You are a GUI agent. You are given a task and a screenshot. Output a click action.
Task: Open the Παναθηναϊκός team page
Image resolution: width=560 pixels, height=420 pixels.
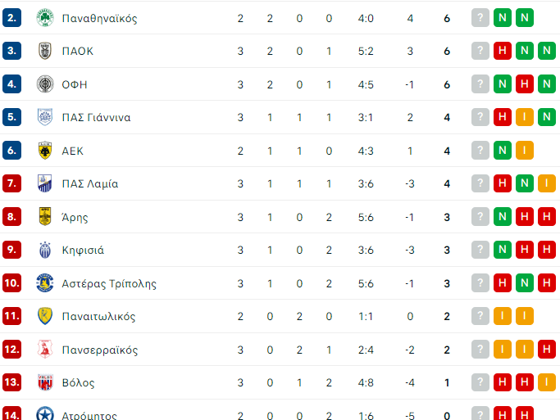[x=99, y=18]
